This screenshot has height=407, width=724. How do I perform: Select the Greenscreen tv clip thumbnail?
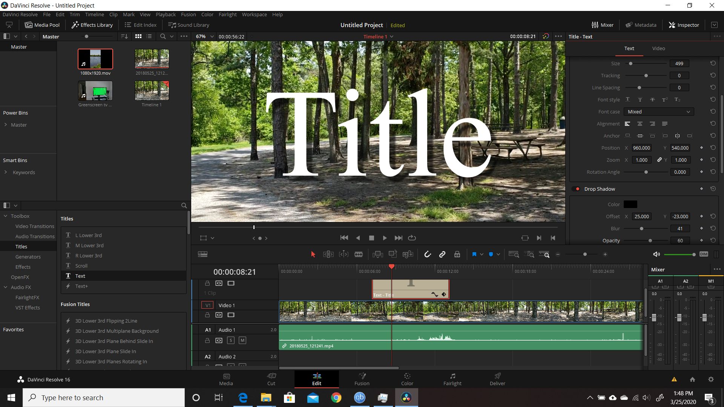coord(95,90)
